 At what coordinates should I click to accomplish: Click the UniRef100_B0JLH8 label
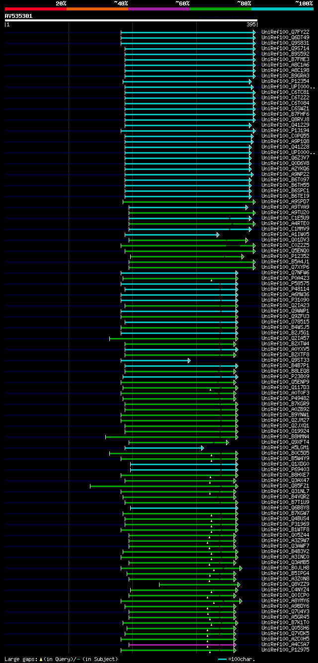(285, 568)
